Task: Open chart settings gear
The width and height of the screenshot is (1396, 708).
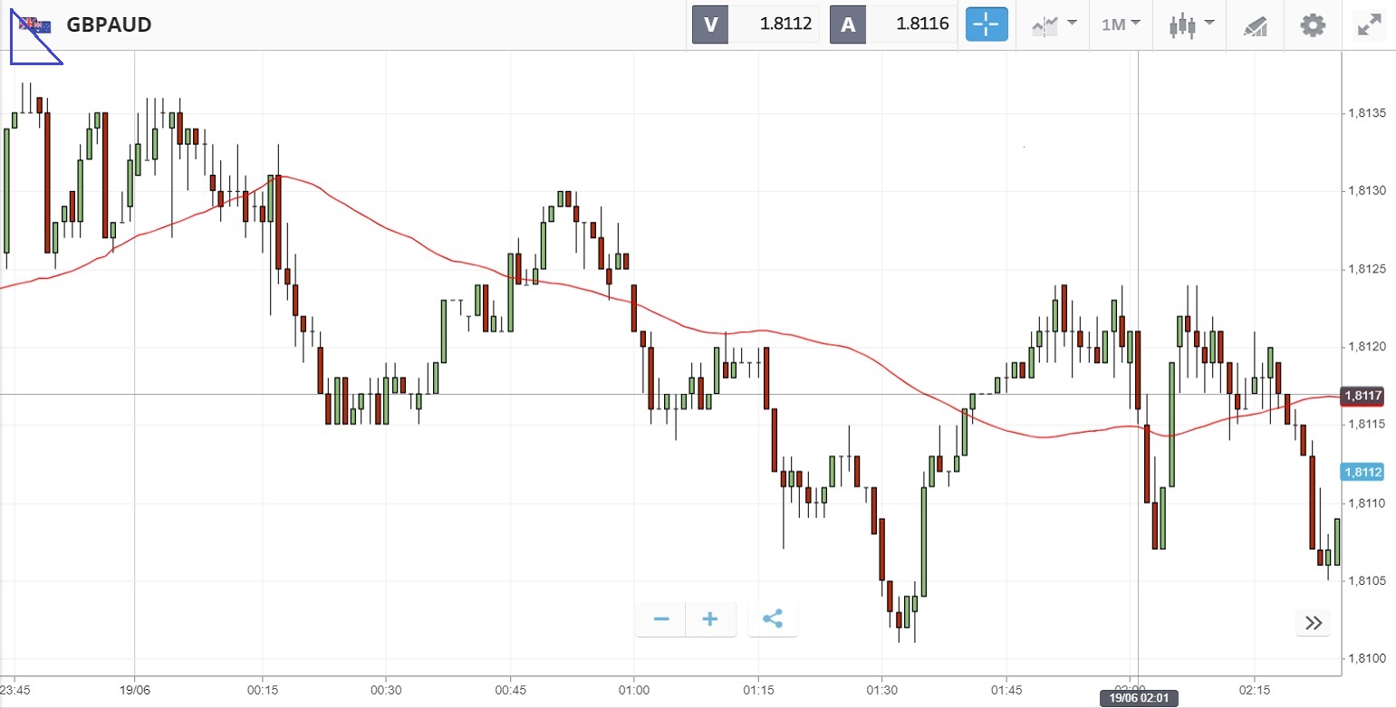Action: pyautogui.click(x=1313, y=24)
